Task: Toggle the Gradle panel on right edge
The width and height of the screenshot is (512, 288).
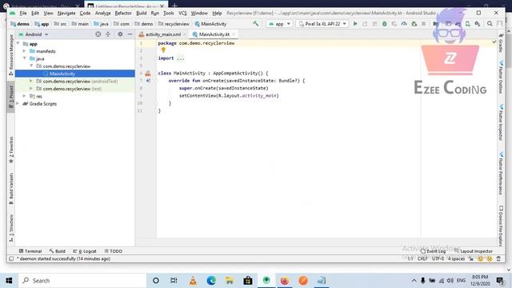Action: 501,42
